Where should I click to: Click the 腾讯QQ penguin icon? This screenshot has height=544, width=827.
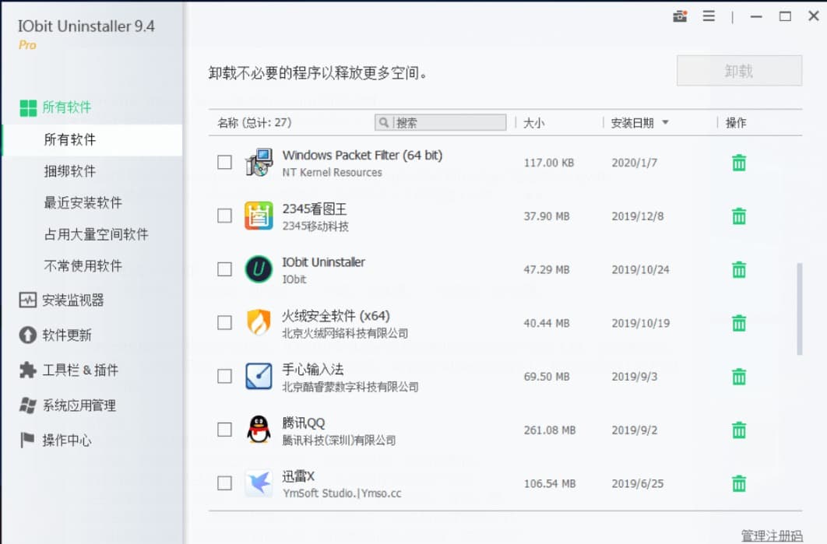(x=259, y=430)
